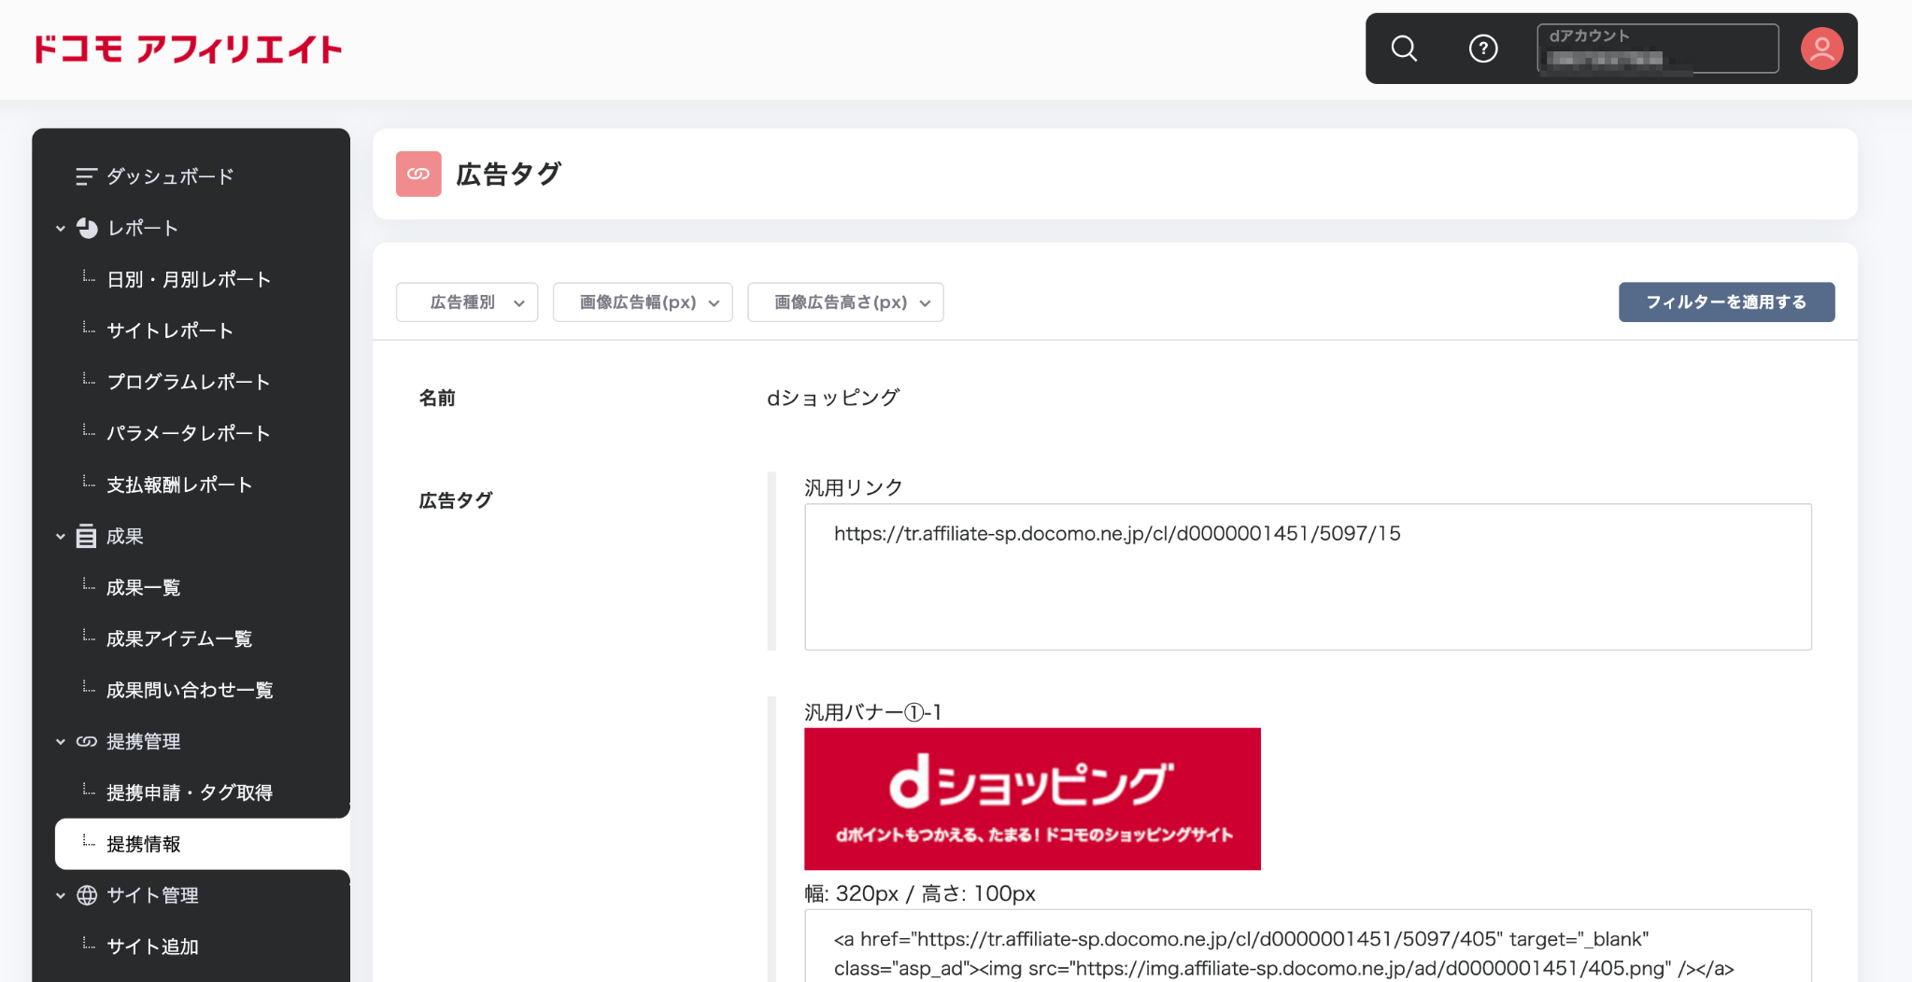Click the link icon beside 広告タグ
1912x982 pixels.
[418, 174]
